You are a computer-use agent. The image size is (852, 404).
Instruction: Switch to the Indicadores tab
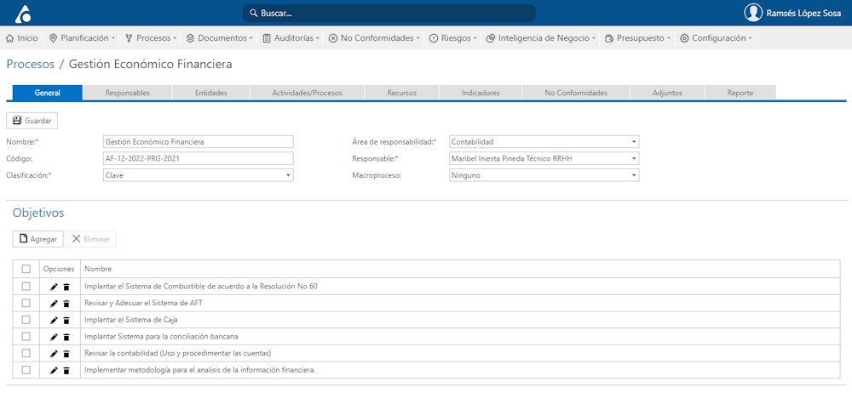481,93
